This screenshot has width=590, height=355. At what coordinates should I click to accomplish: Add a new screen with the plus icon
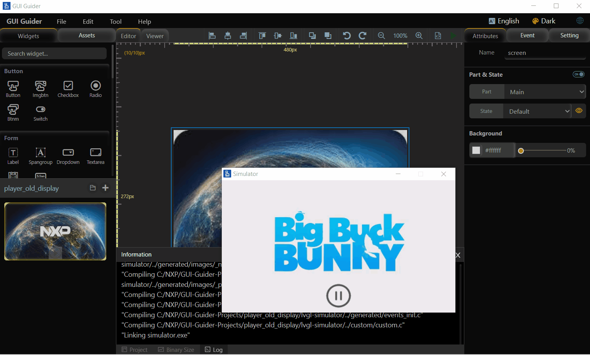(x=105, y=188)
